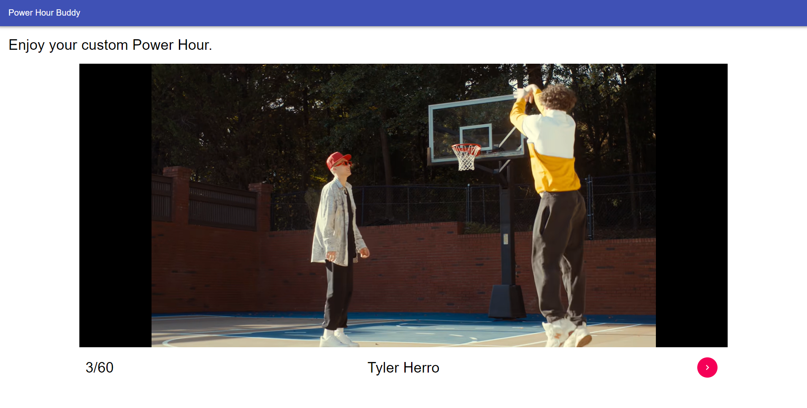The width and height of the screenshot is (807, 408).
Task: Click the black bar left of the video
Action: (x=115, y=205)
